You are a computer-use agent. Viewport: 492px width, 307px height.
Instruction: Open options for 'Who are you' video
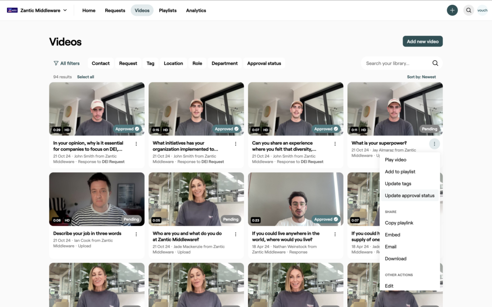[235, 234]
